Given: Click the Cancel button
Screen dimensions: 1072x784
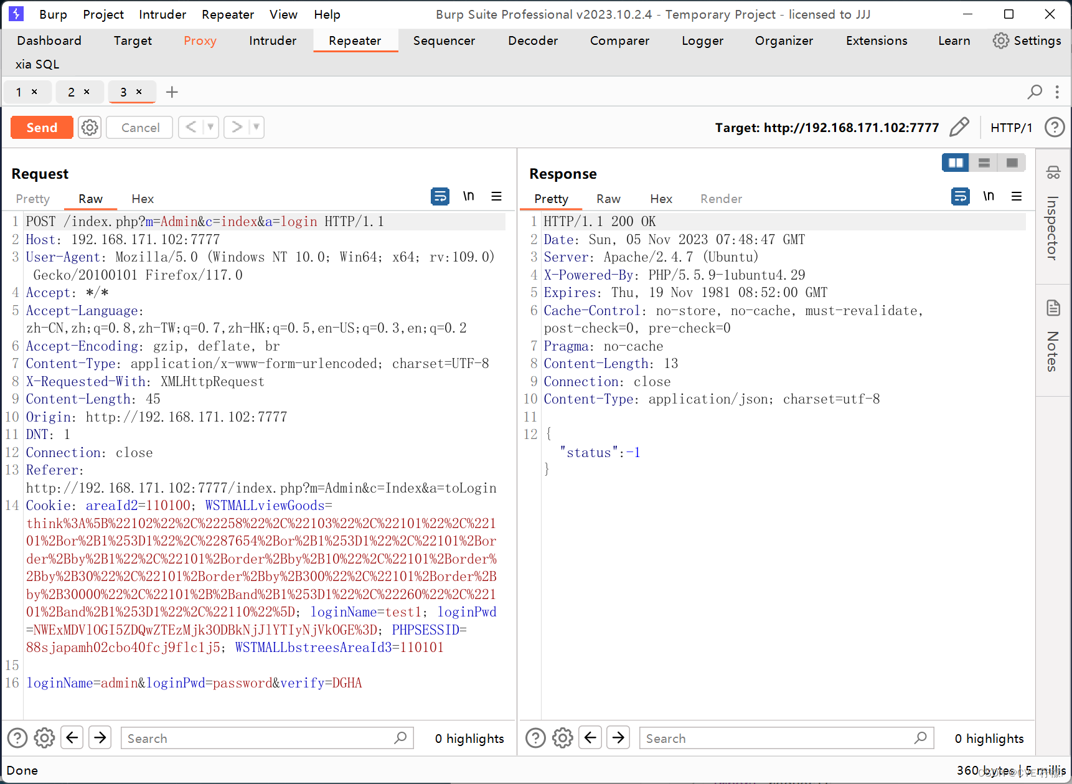Looking at the screenshot, I should pos(140,128).
